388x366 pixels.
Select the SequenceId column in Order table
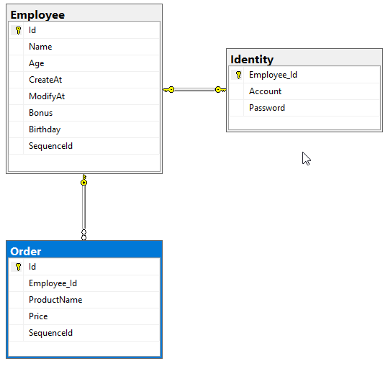click(84, 333)
